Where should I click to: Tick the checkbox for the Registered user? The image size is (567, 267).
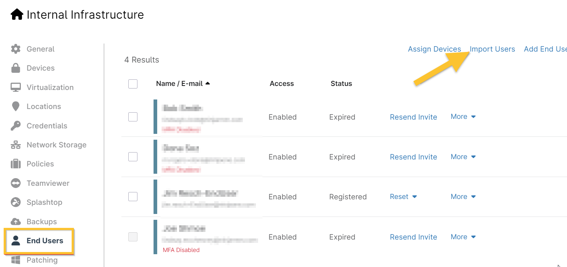[133, 197]
